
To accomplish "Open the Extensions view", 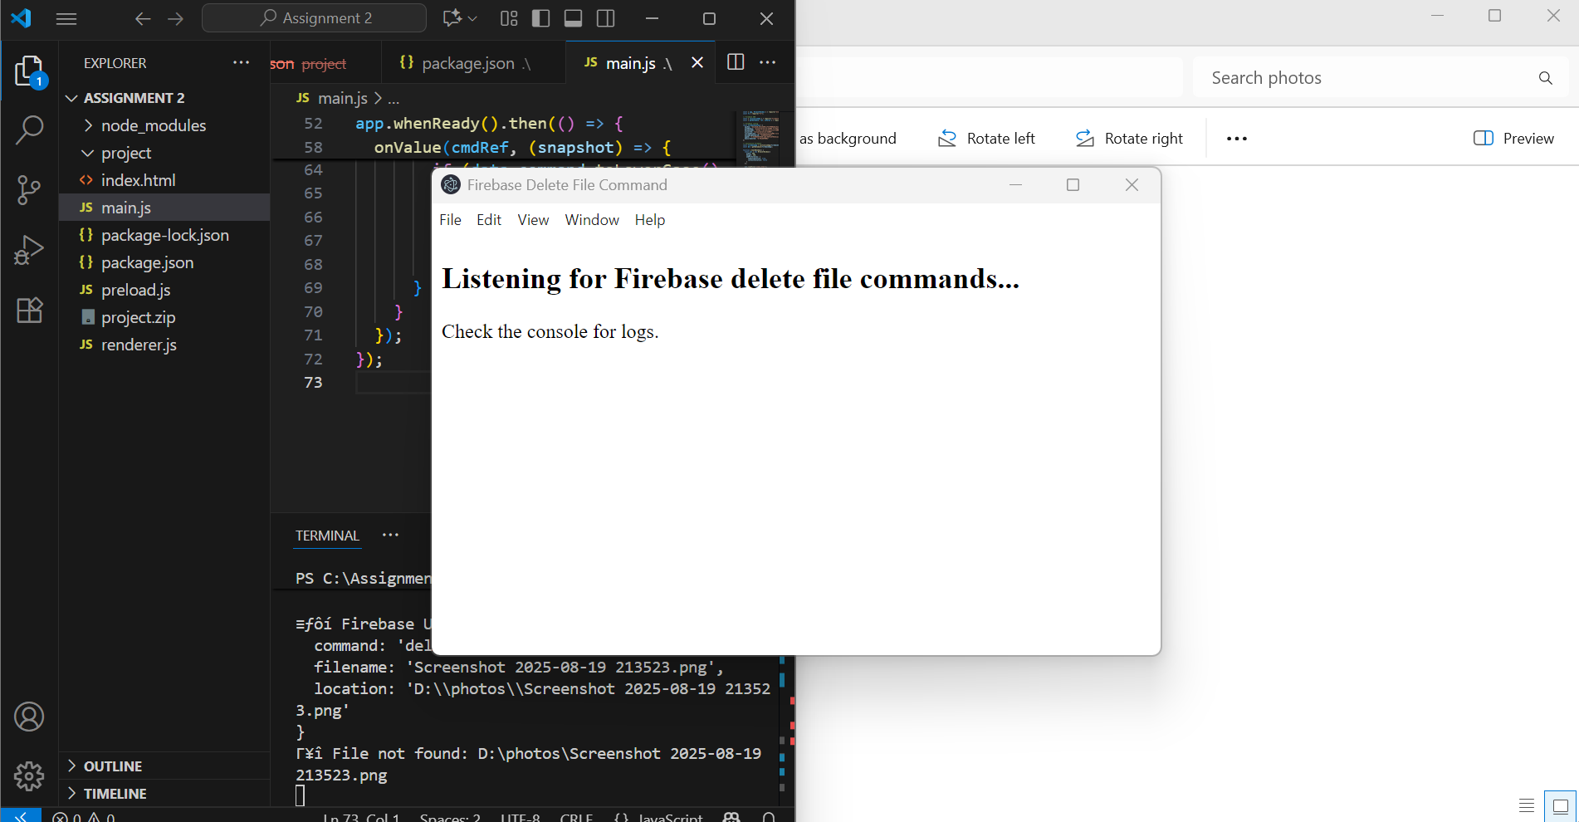I will (x=29, y=310).
